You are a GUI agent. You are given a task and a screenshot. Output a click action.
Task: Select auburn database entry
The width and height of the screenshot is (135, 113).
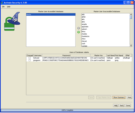click(106, 29)
